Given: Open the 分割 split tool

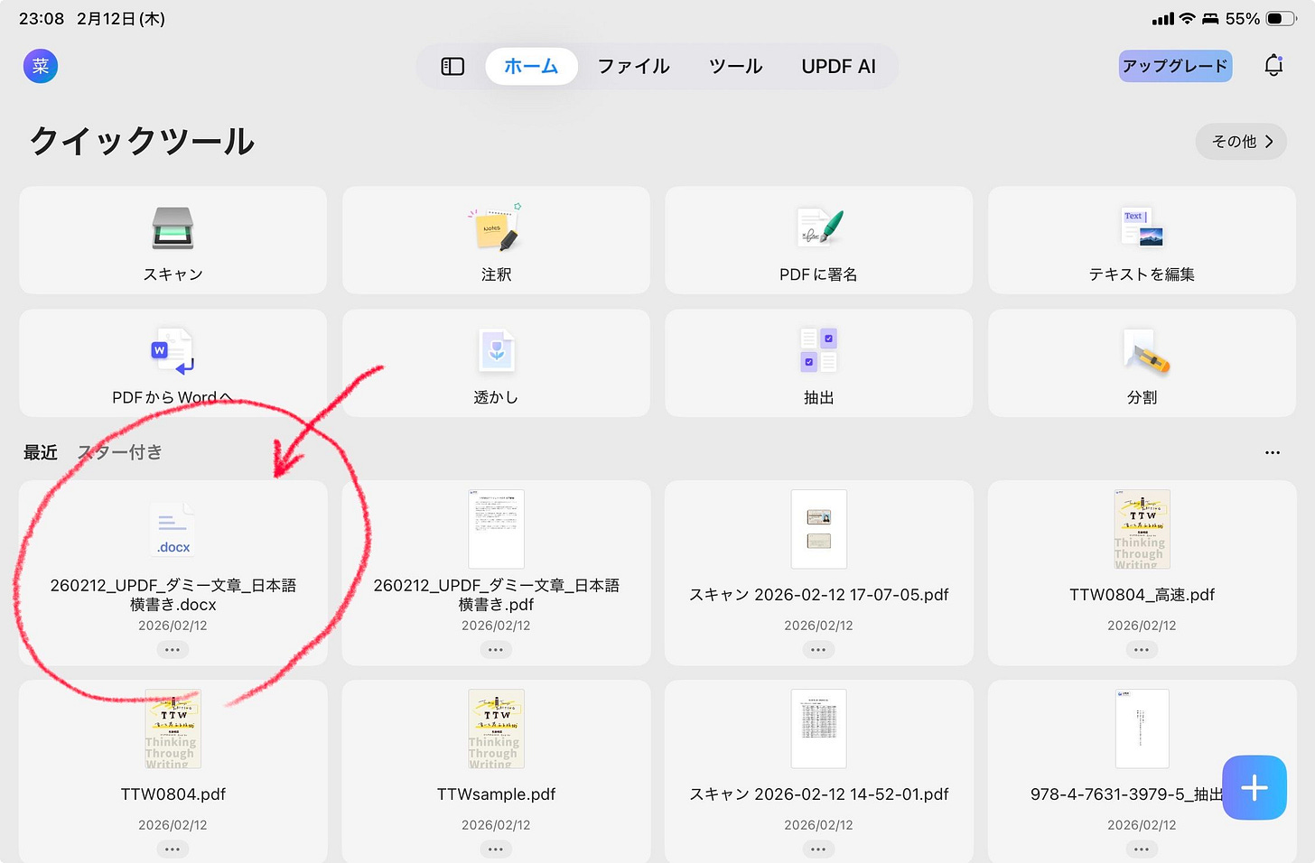Looking at the screenshot, I should [x=1142, y=363].
